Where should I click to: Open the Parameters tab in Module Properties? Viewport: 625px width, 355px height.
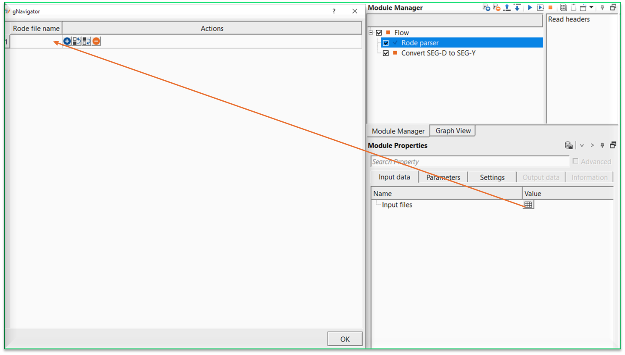click(443, 177)
